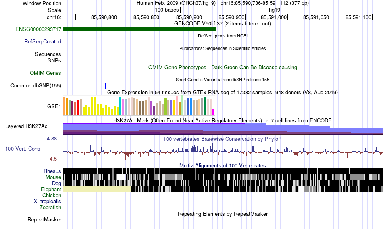This screenshot has height=229, width=383.
Task: Click Short Genetic Variants from dbSNP title
Action: (x=223, y=80)
